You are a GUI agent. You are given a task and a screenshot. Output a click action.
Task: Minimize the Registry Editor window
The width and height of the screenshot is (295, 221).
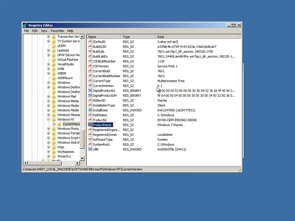point(228,25)
